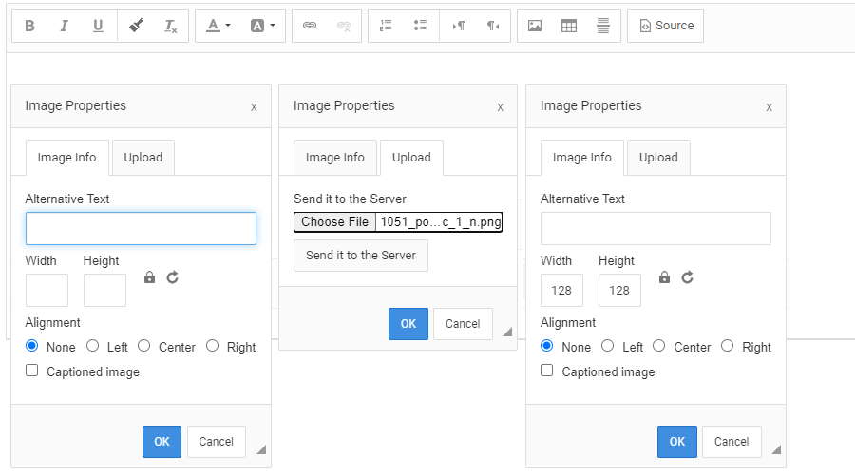Click the Send it to the Server button
Image resolution: width=855 pixels, height=475 pixels.
361,256
